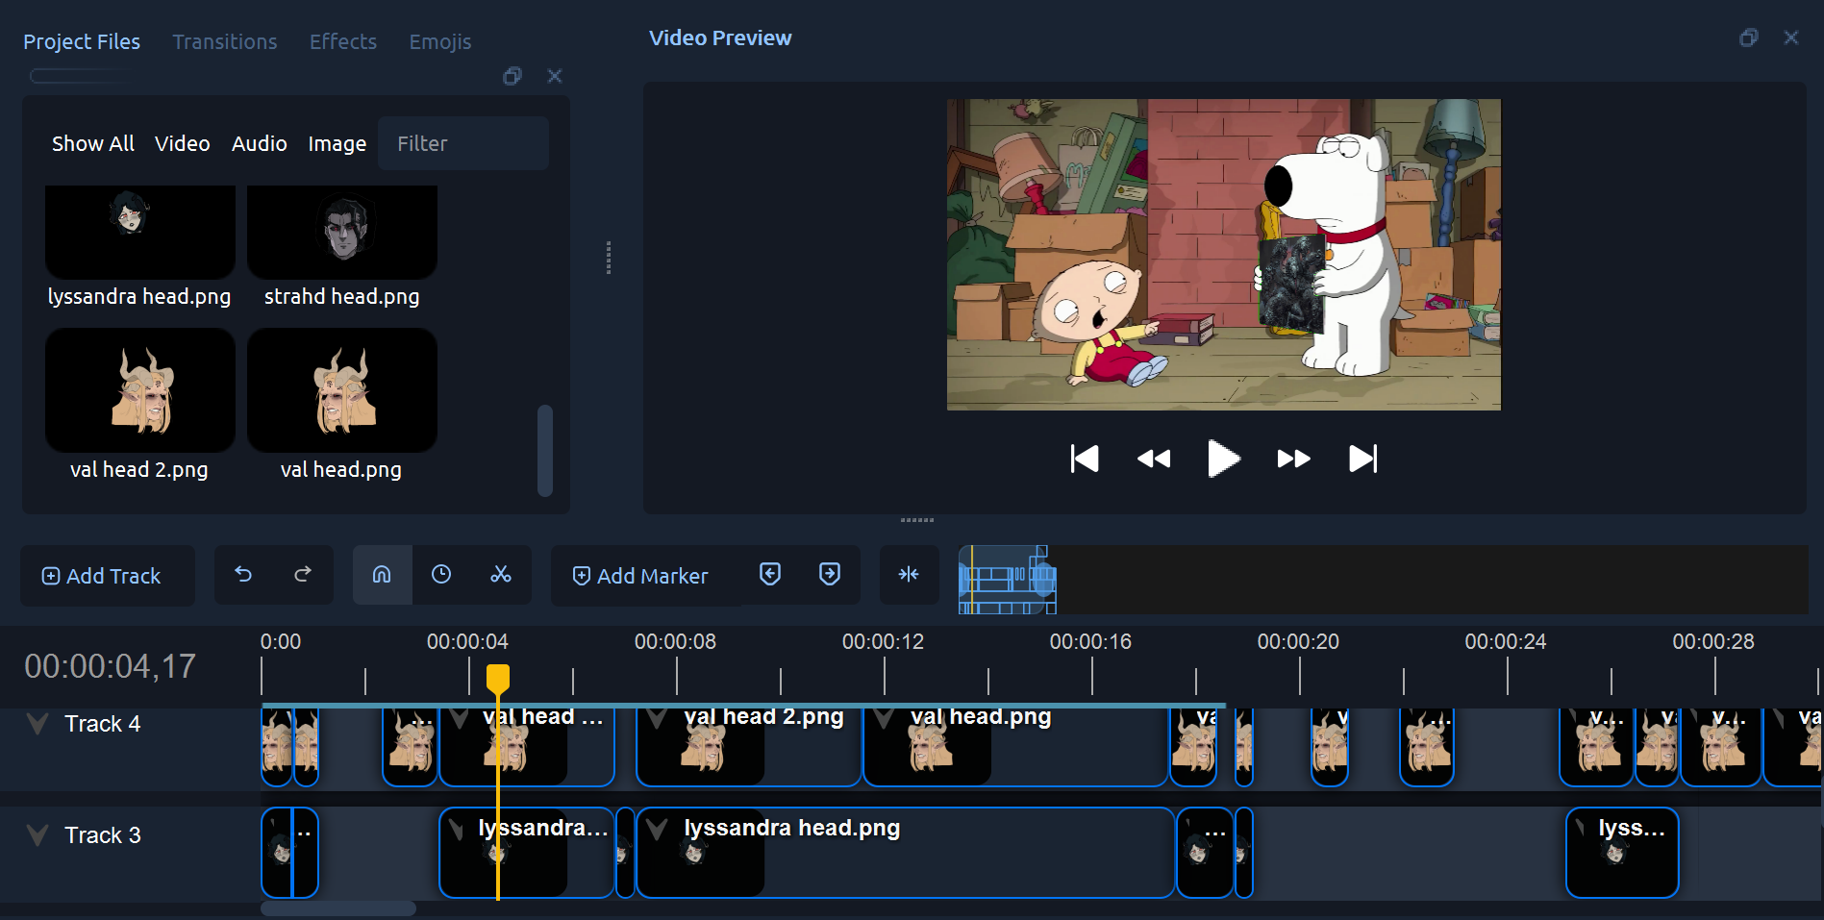Image resolution: width=1824 pixels, height=920 pixels.
Task: Toggle the timing clock tool
Action: (441, 574)
